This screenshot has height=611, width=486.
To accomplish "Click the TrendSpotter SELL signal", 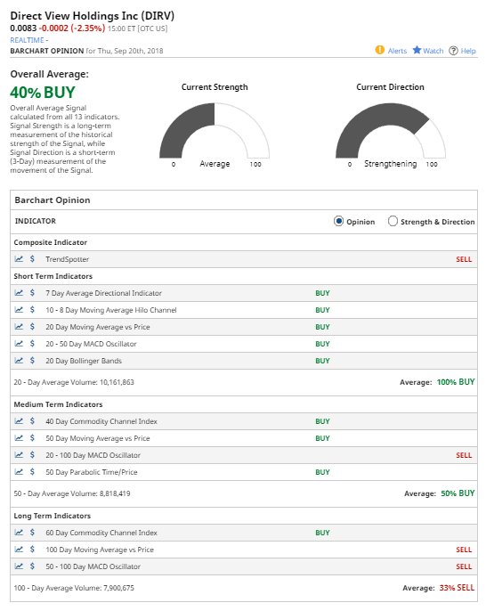I will pyautogui.click(x=464, y=259).
